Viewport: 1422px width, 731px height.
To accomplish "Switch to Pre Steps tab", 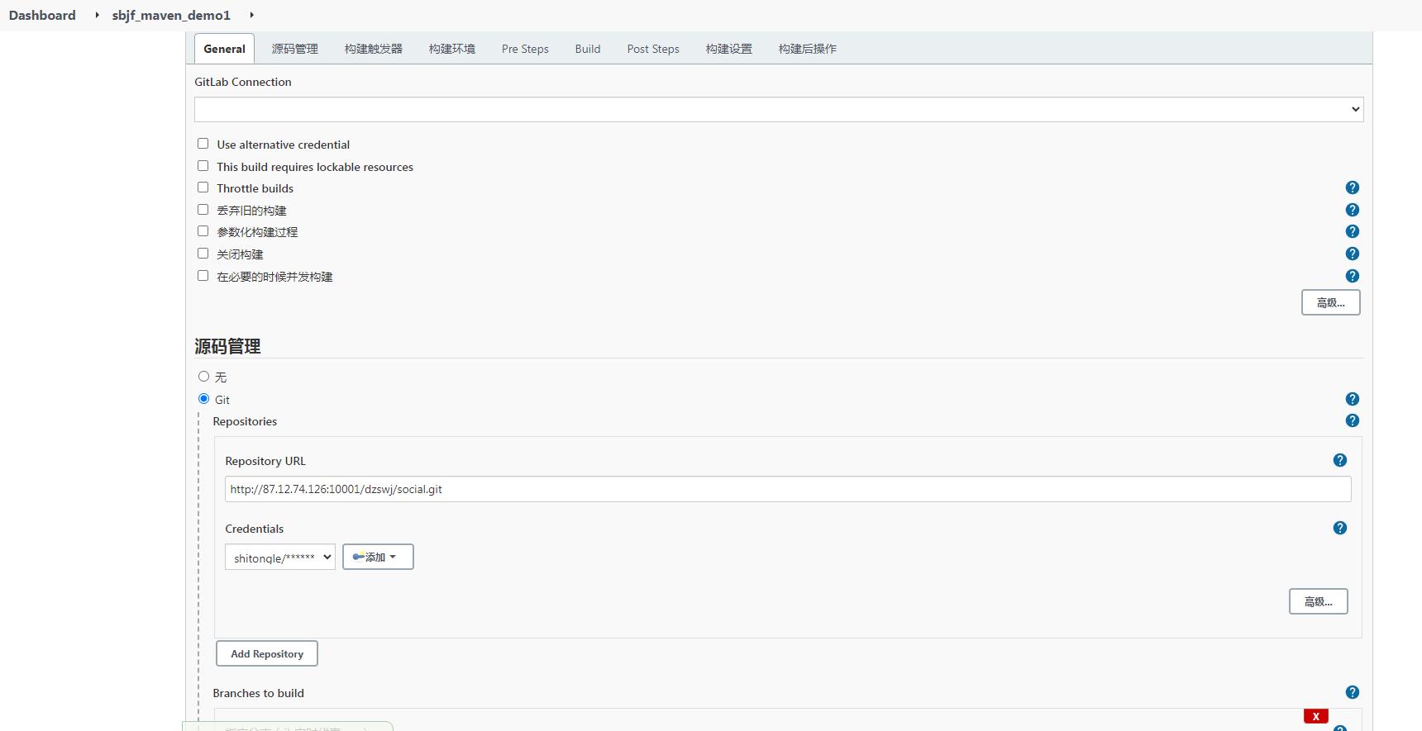I will coord(525,49).
